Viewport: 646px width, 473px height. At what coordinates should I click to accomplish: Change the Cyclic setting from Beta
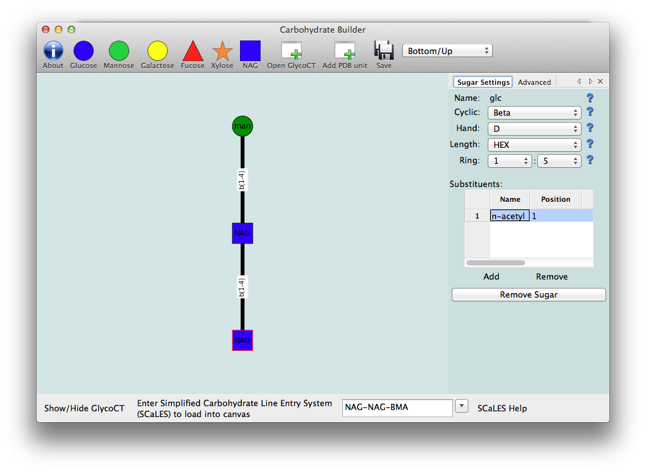(533, 112)
